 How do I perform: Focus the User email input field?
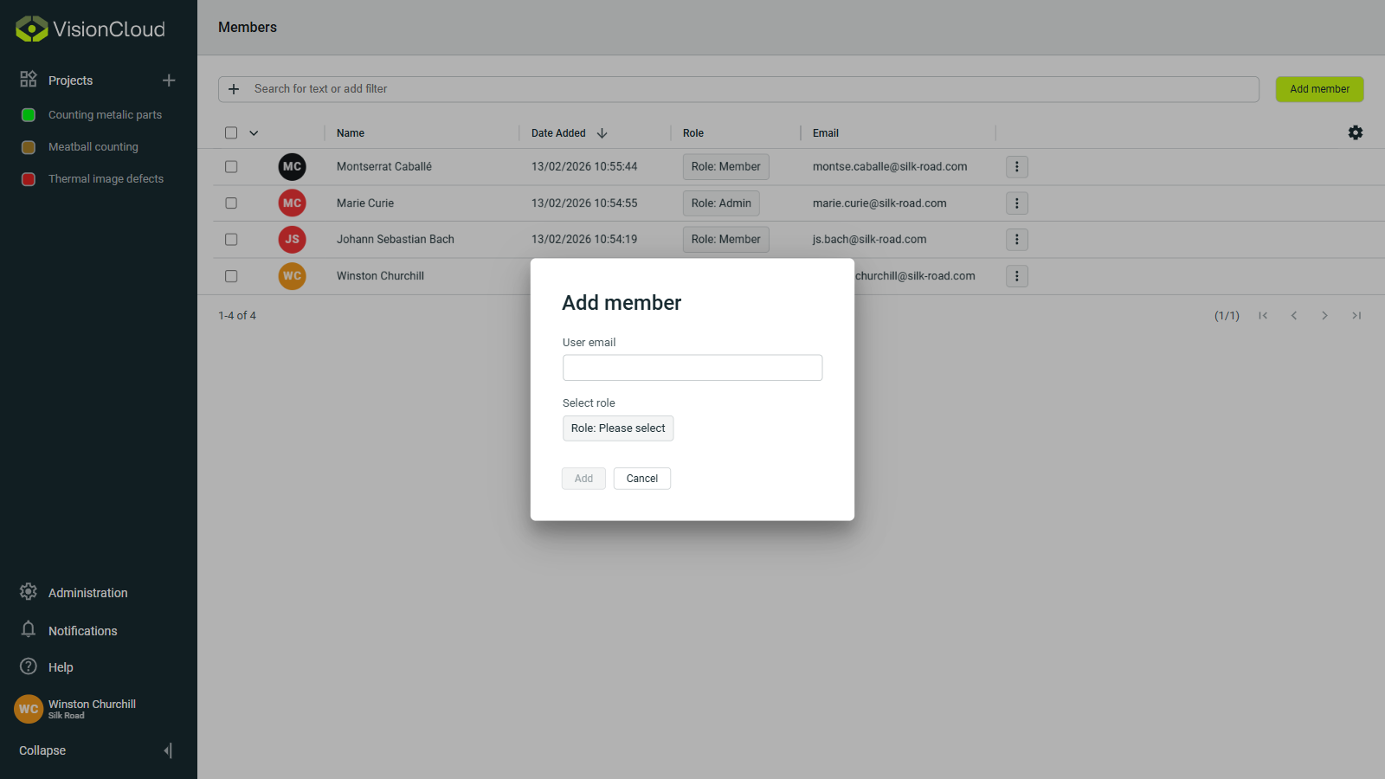(x=692, y=368)
